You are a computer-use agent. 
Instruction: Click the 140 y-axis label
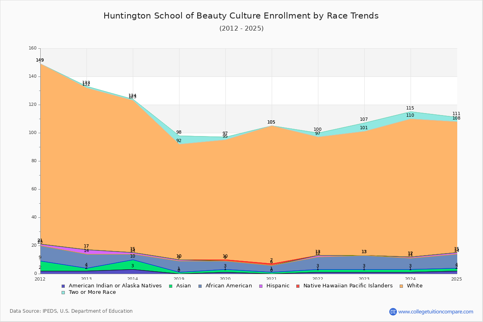pyautogui.click(x=33, y=76)
